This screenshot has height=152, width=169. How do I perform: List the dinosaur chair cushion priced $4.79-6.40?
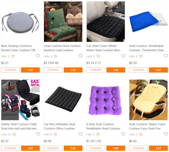point(73,70)
